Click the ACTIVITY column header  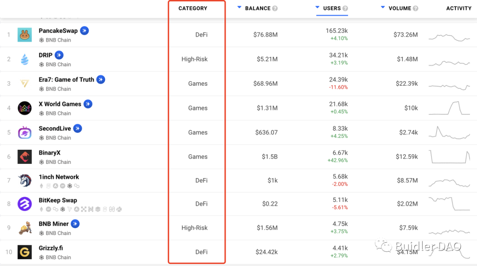[x=459, y=8]
